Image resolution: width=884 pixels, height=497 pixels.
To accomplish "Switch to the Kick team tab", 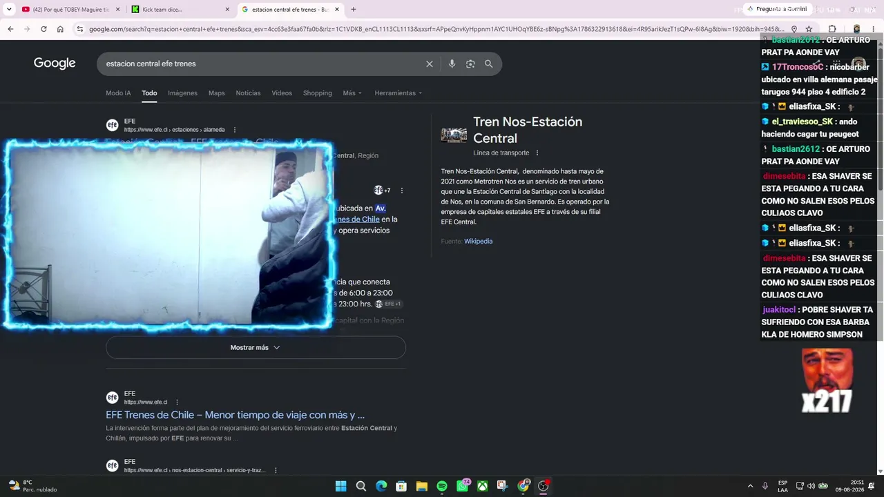I will coord(180,10).
